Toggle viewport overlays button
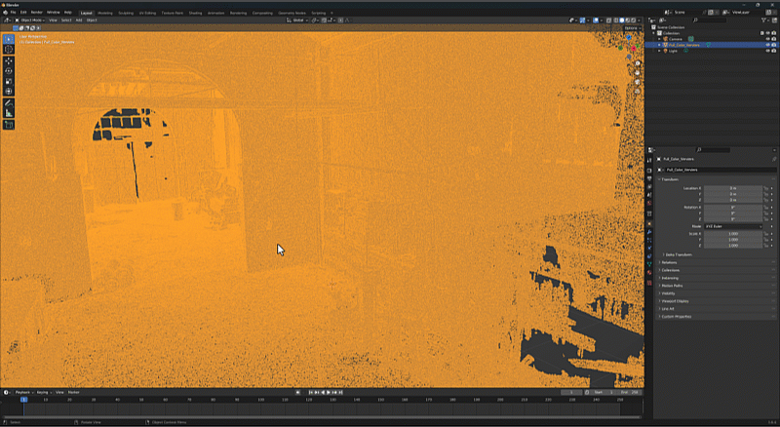 point(596,20)
